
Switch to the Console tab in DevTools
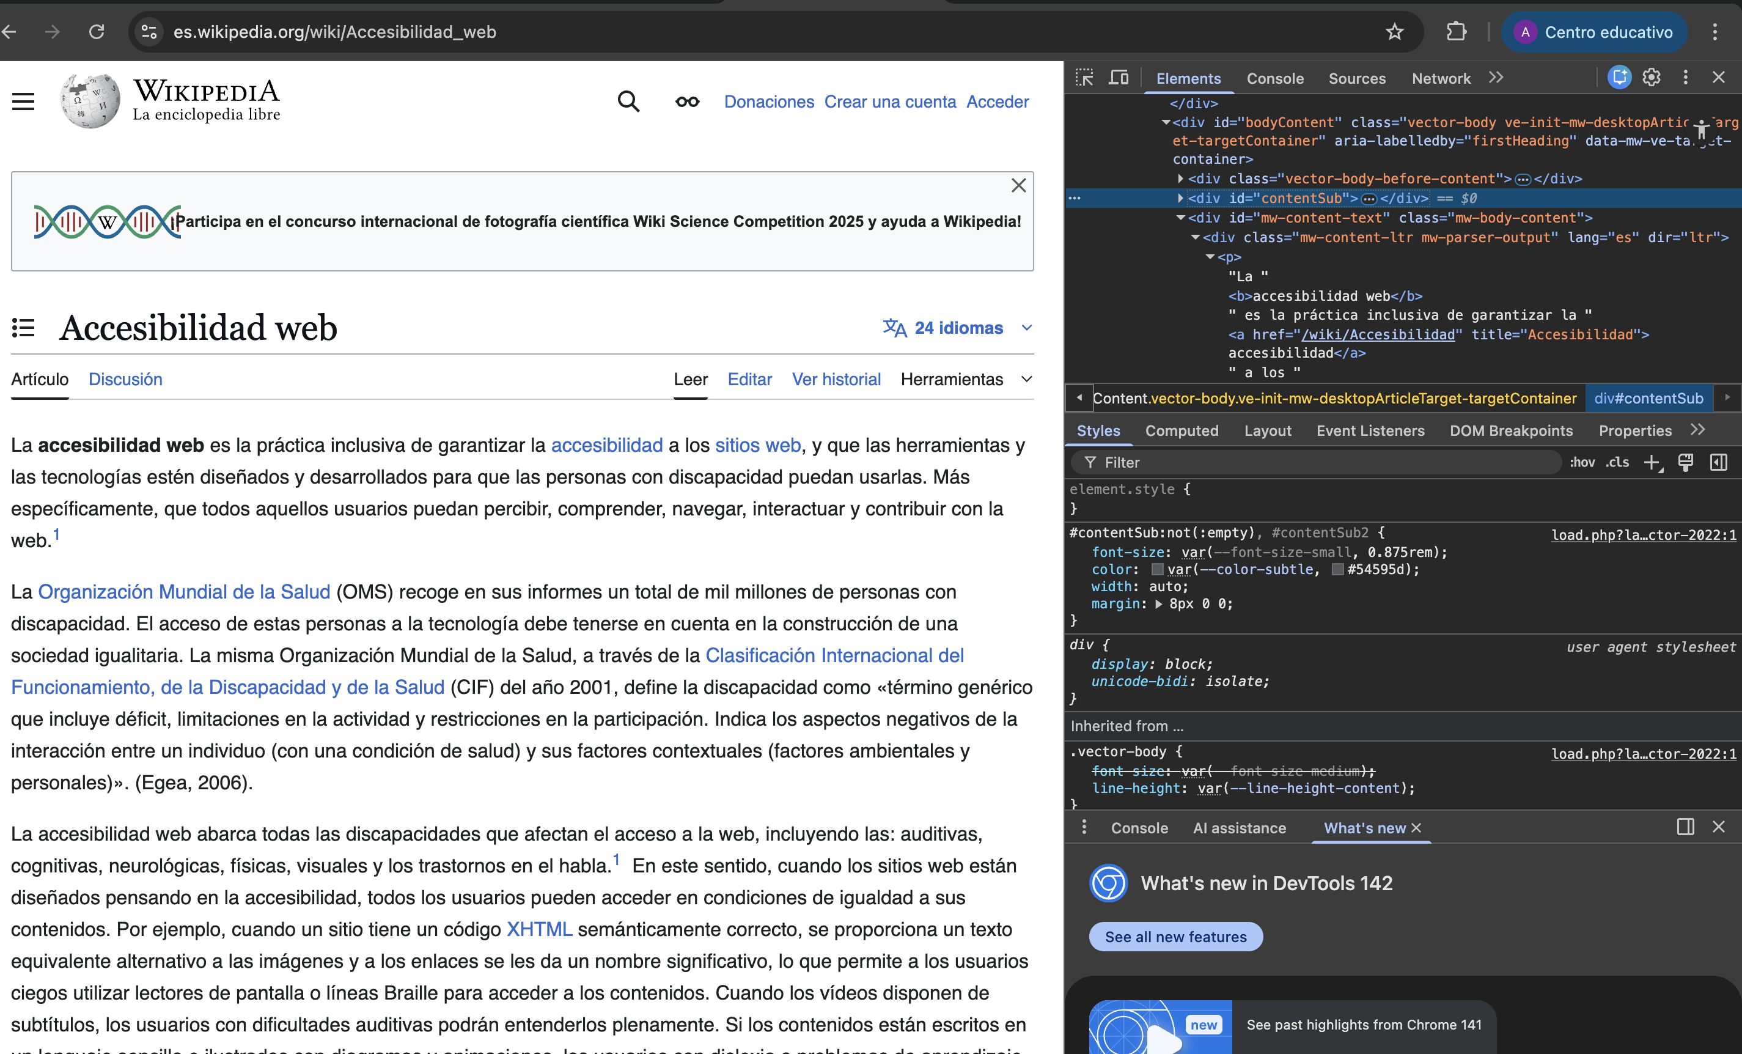point(1274,78)
